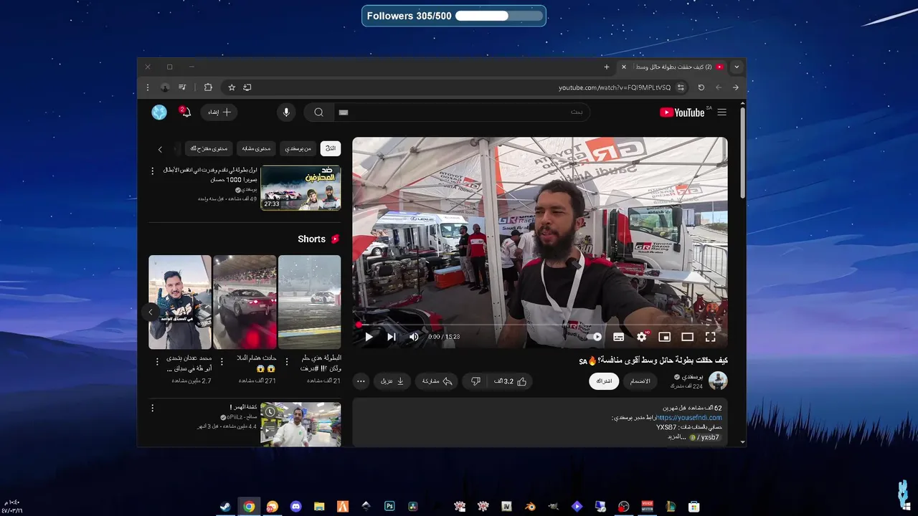Click the Followers 305/500 progress bar
The width and height of the screenshot is (918, 516).
coord(454,16)
